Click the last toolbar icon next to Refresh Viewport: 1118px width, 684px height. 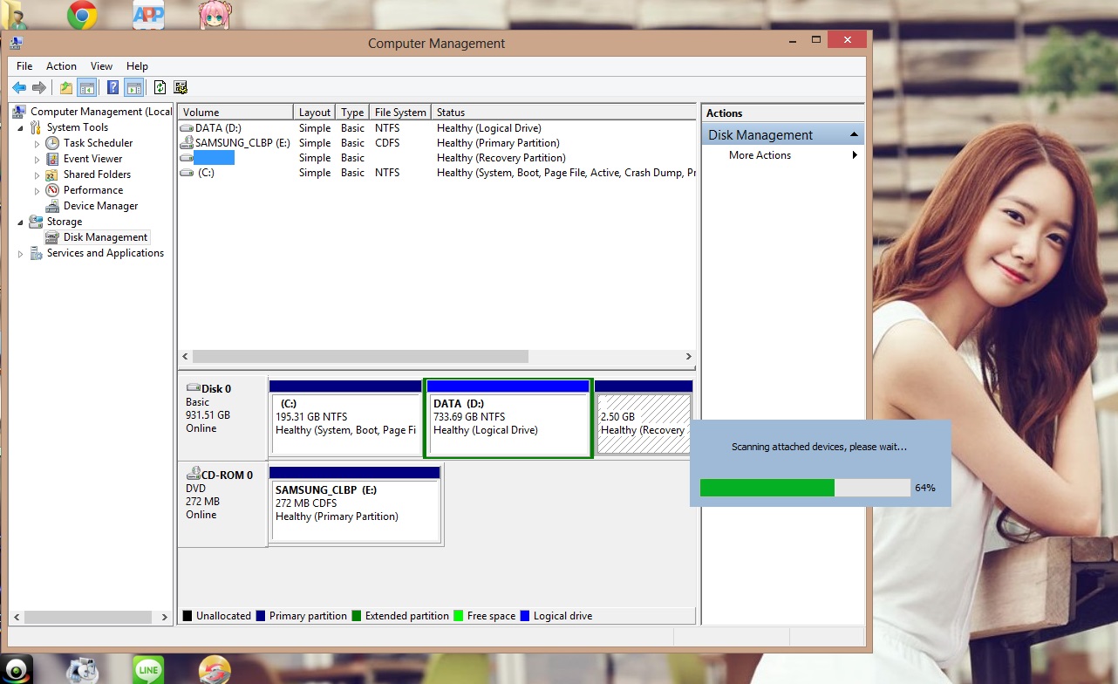coord(181,87)
